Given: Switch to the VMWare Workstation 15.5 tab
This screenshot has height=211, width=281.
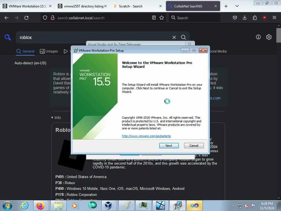Looking at the screenshot, I should [27, 6].
